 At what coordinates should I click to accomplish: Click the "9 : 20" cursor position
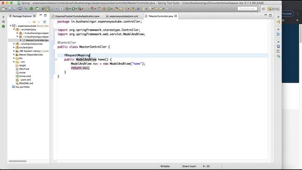206,166
